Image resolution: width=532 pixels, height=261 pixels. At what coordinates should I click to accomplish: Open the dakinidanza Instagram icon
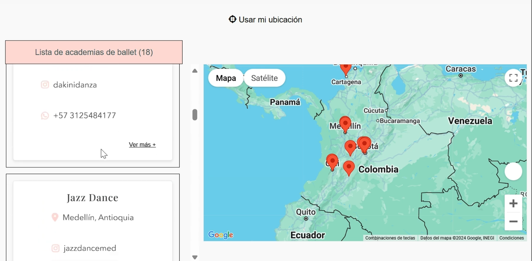coord(45,85)
